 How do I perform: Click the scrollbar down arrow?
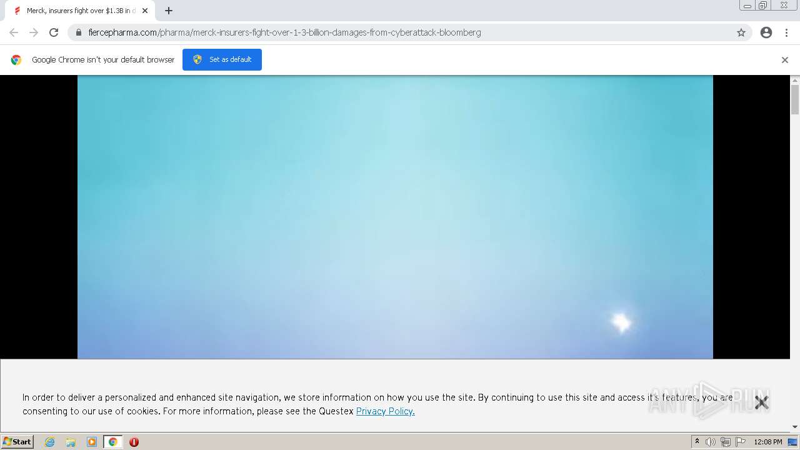pos(795,427)
